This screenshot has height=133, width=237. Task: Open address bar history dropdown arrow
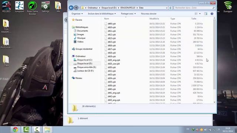[167, 8]
